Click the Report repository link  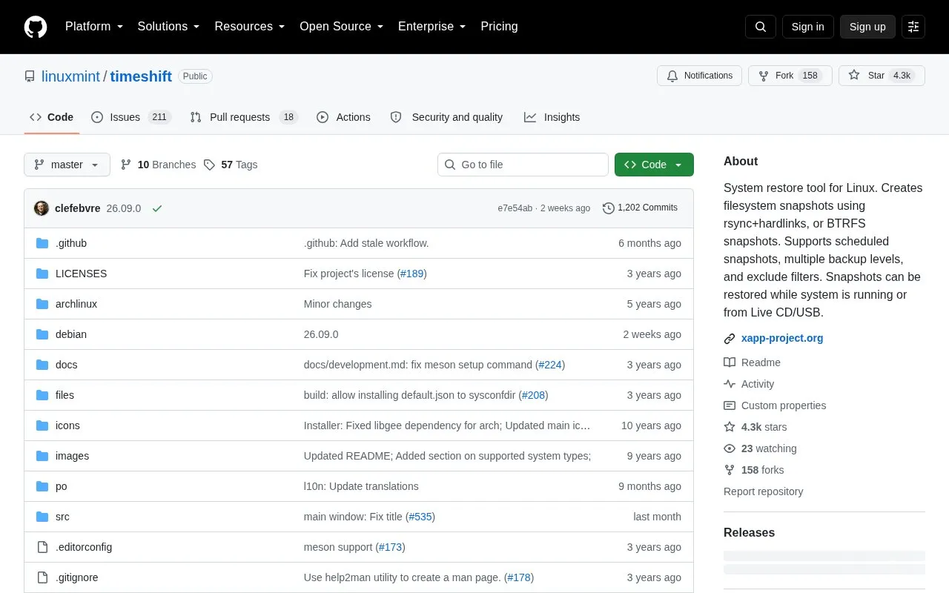763,491
